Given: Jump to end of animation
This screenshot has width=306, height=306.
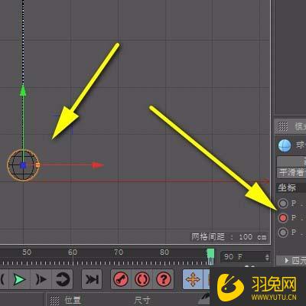Looking at the screenshot, I should click(92, 279).
